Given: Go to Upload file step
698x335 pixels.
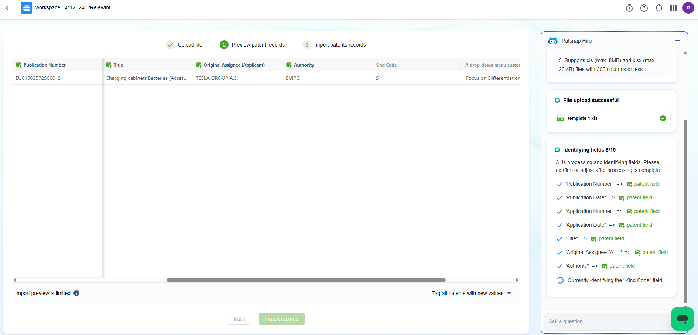Looking at the screenshot, I should (x=184, y=45).
